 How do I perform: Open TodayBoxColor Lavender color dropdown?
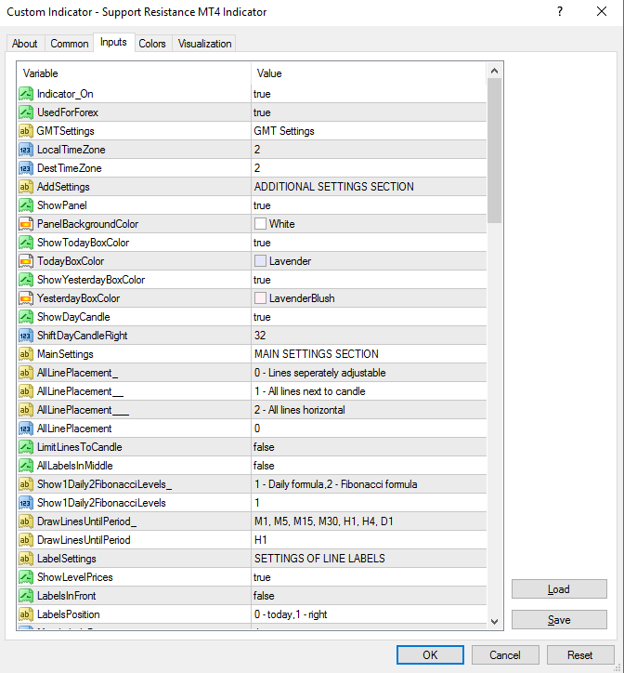368,261
